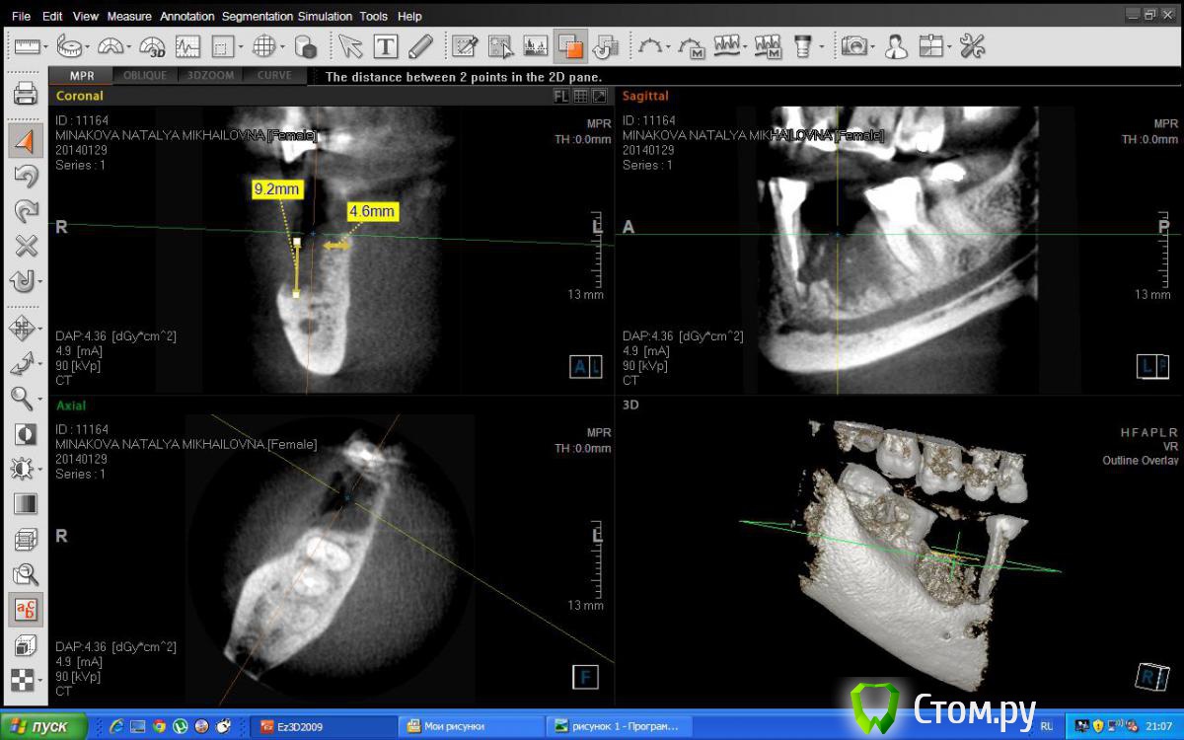Screen dimensions: 1184x740
Task: Toggle the invert contrast icon
Action: click(x=25, y=434)
